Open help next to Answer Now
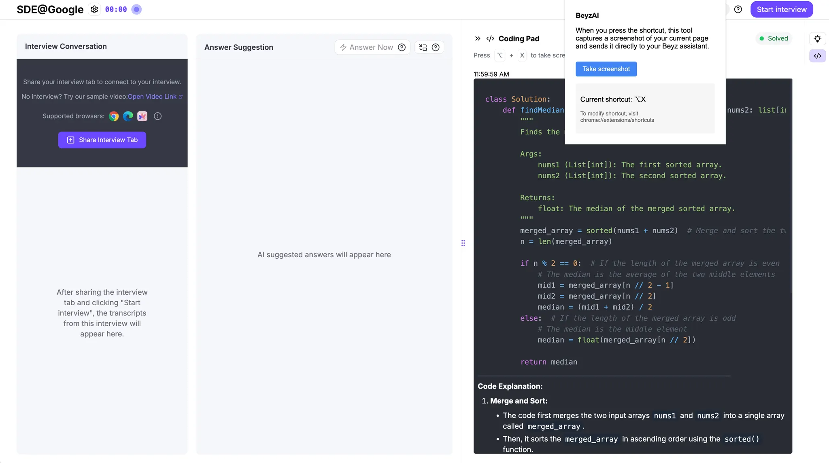 [x=402, y=47]
